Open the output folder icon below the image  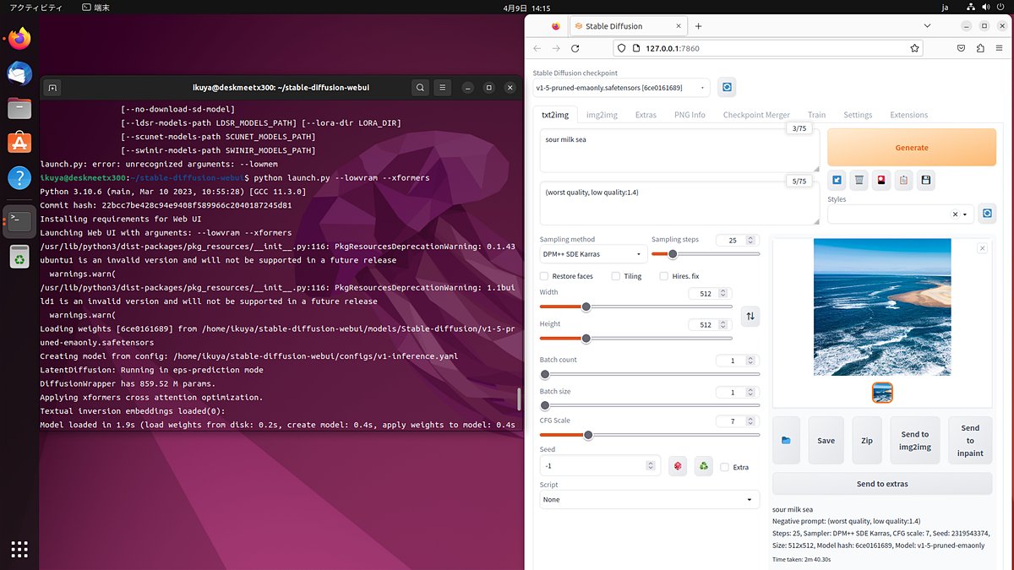click(786, 440)
